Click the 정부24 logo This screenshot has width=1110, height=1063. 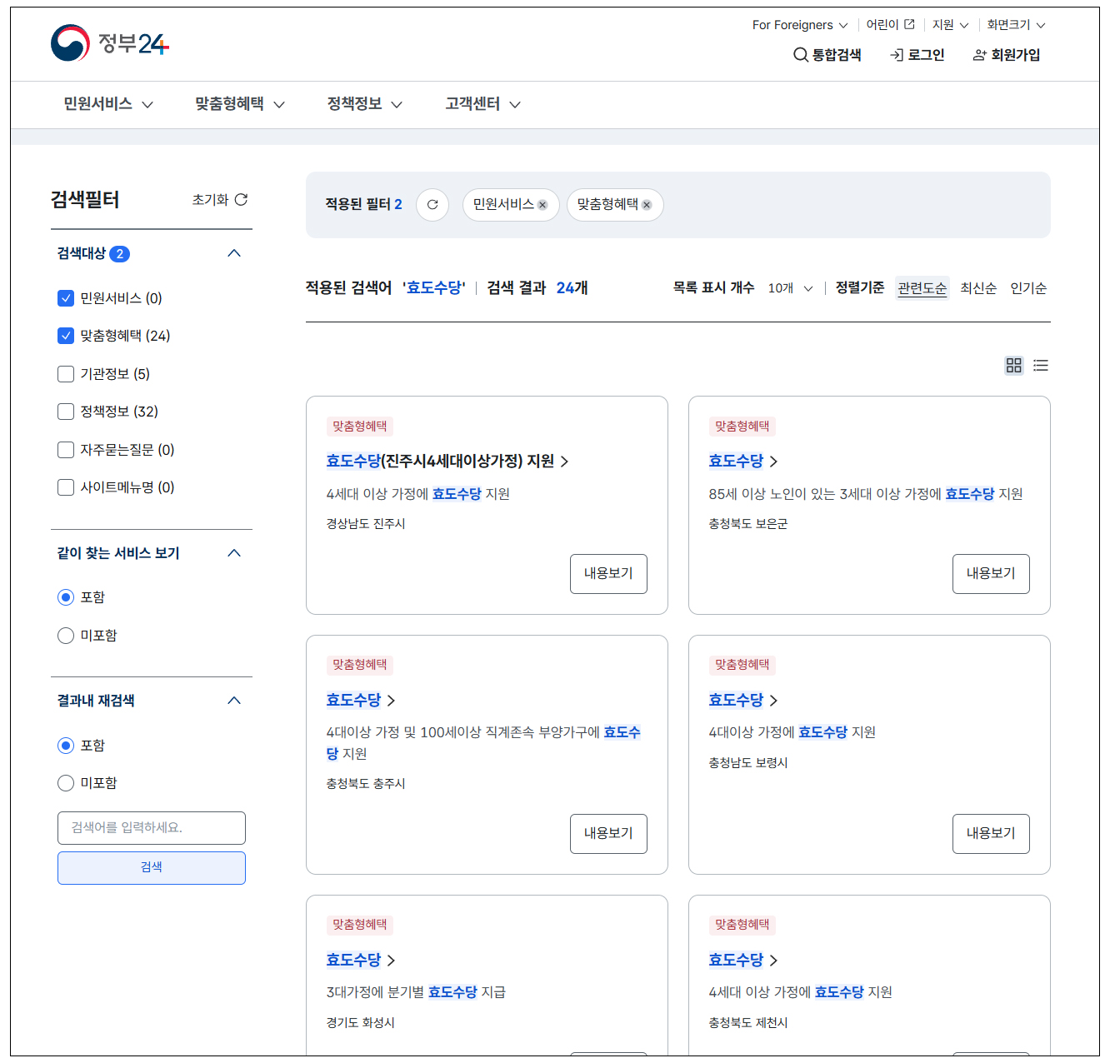(x=110, y=42)
